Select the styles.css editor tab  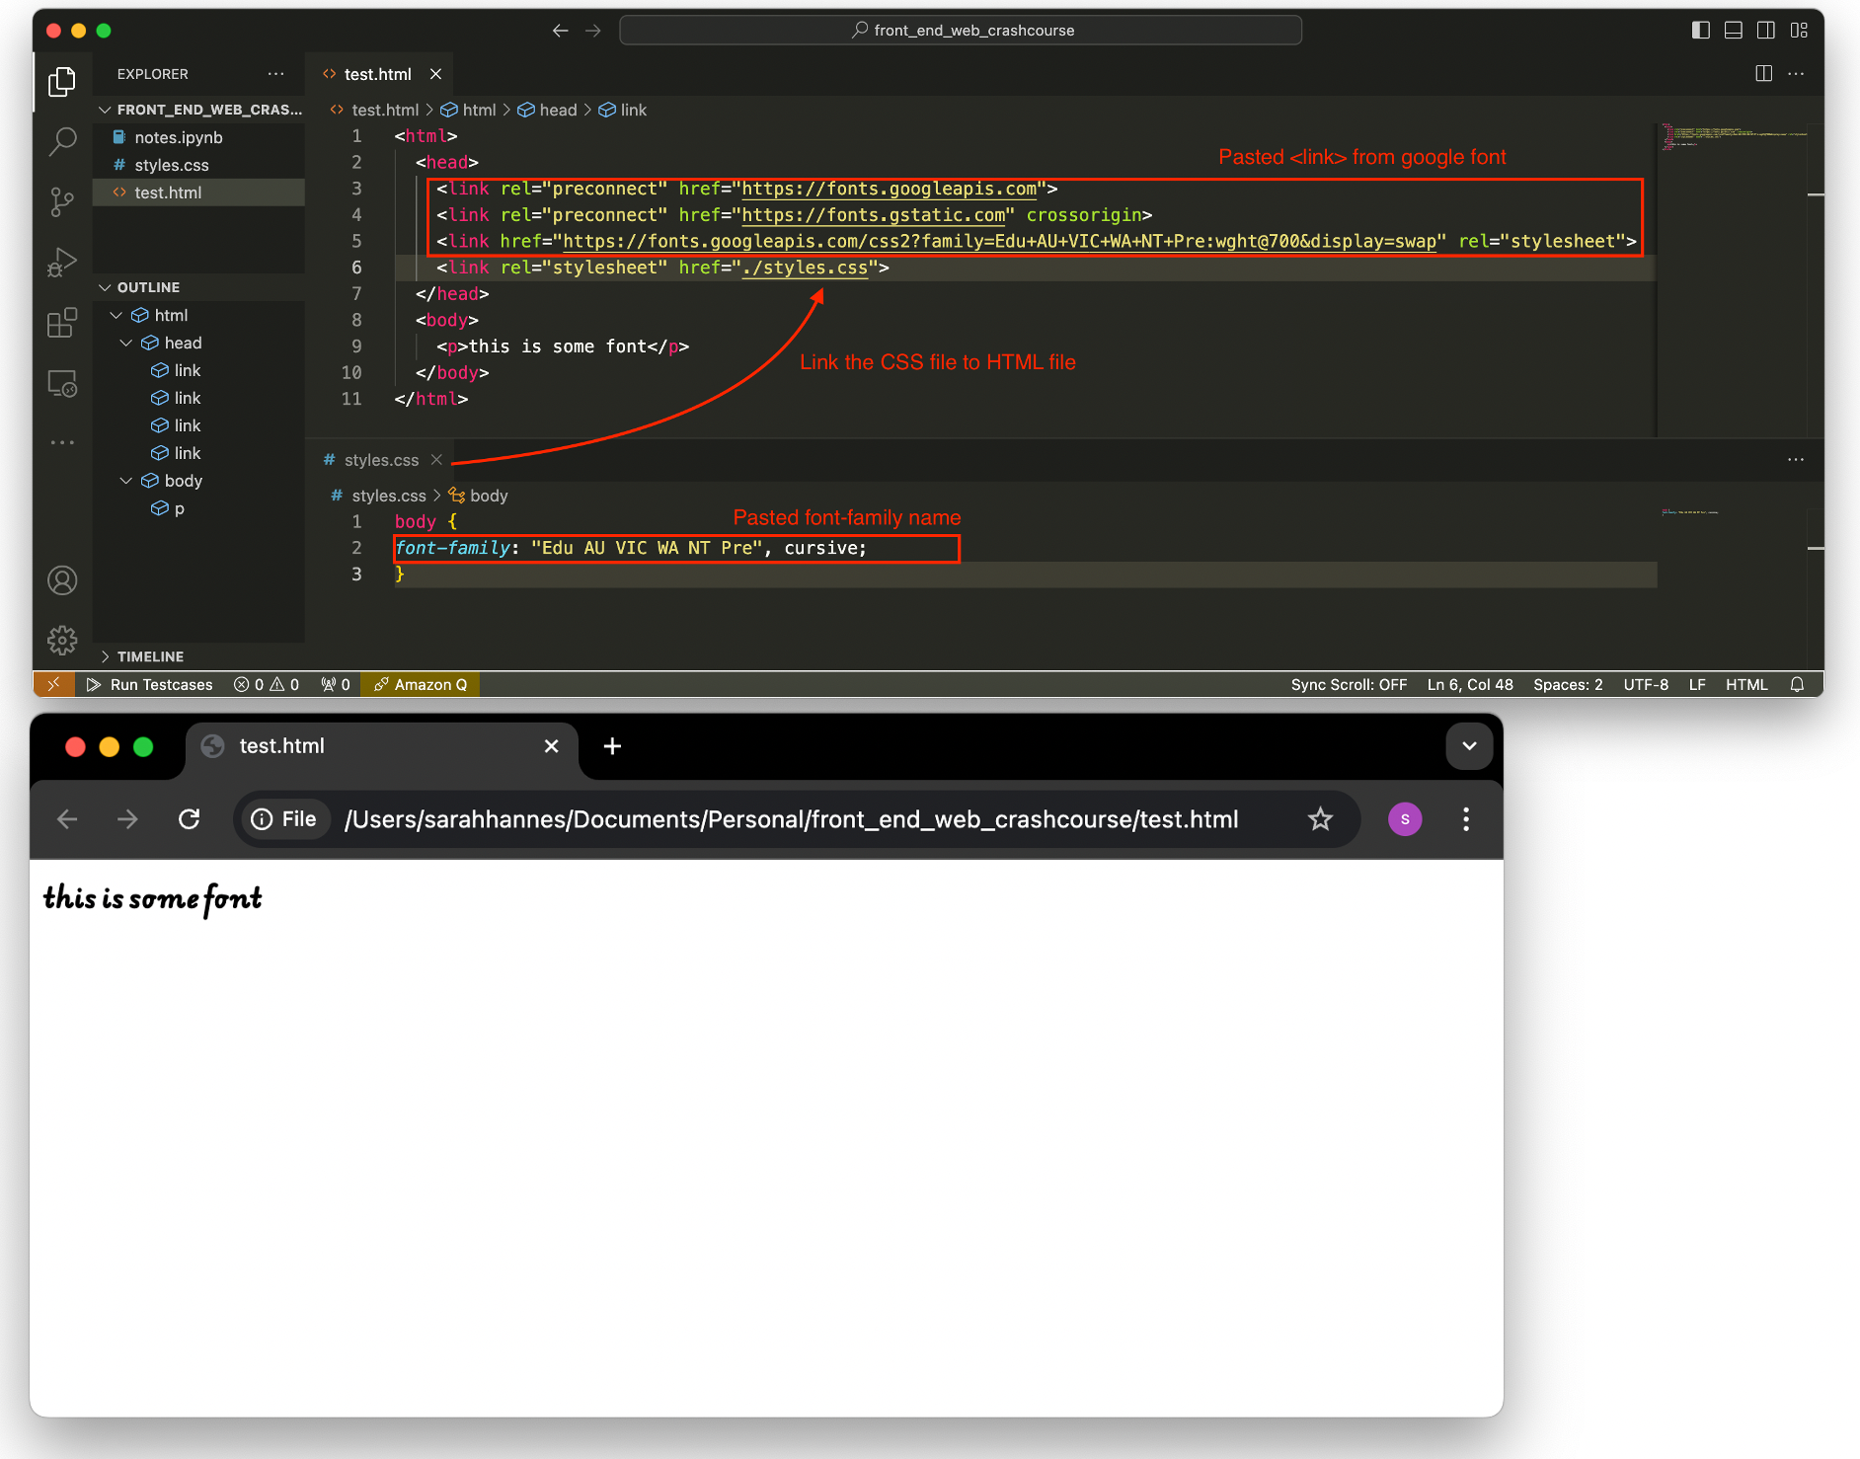381,460
